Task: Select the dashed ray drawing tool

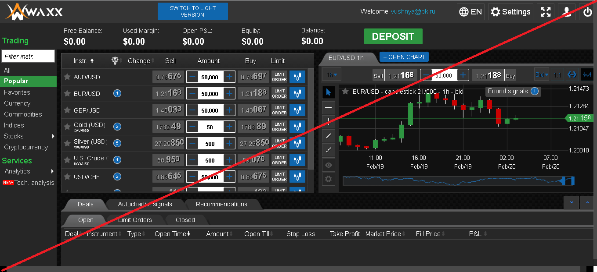Action: click(329, 150)
